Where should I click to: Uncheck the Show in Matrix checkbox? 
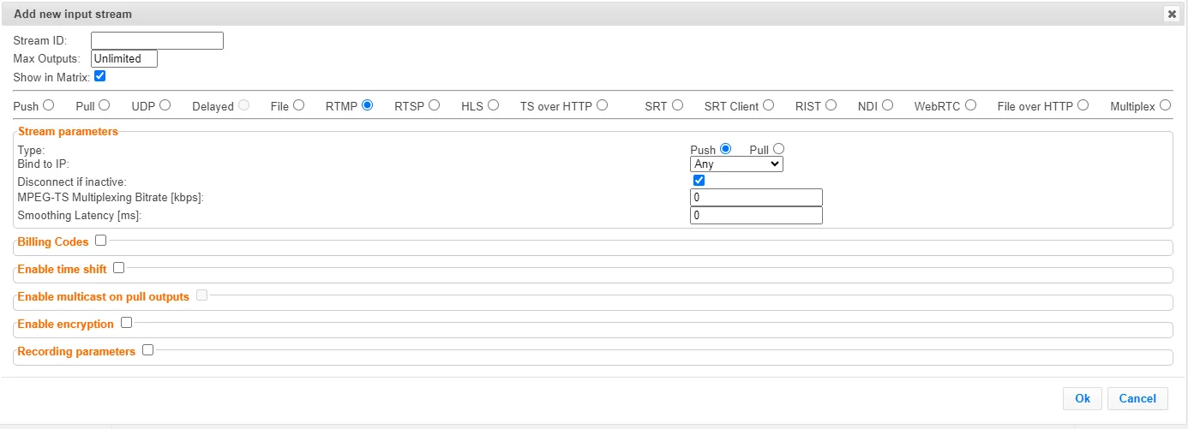click(x=100, y=76)
